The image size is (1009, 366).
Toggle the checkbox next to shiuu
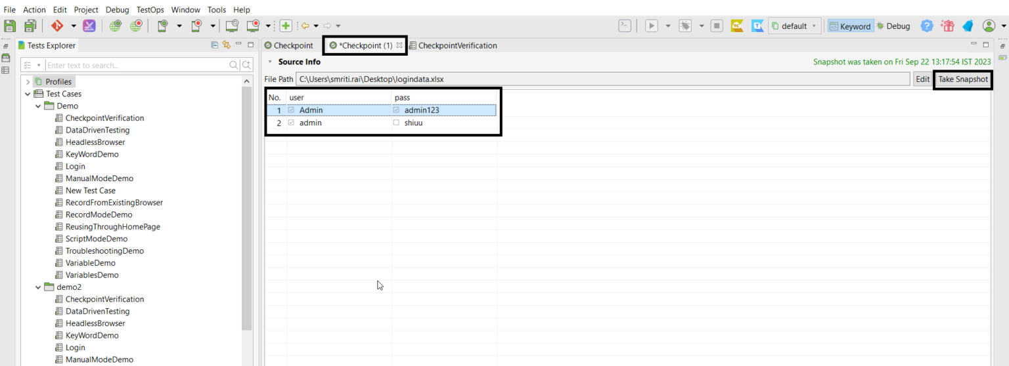396,123
